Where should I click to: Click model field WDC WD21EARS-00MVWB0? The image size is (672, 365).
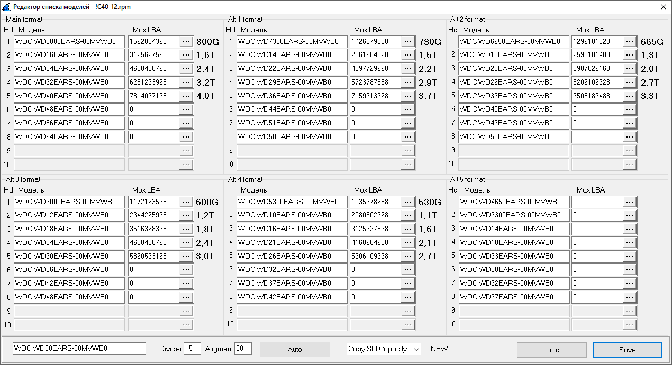pyautogui.click(x=292, y=243)
